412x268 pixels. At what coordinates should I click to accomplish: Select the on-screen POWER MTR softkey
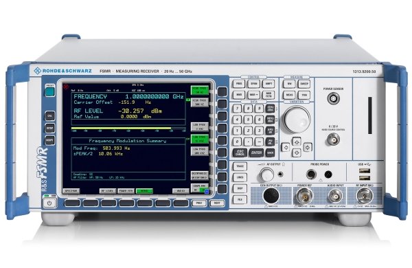point(126,191)
